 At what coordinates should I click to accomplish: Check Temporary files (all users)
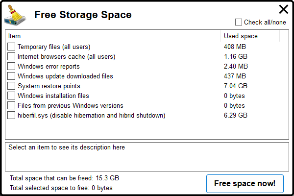pyautogui.click(x=11, y=47)
